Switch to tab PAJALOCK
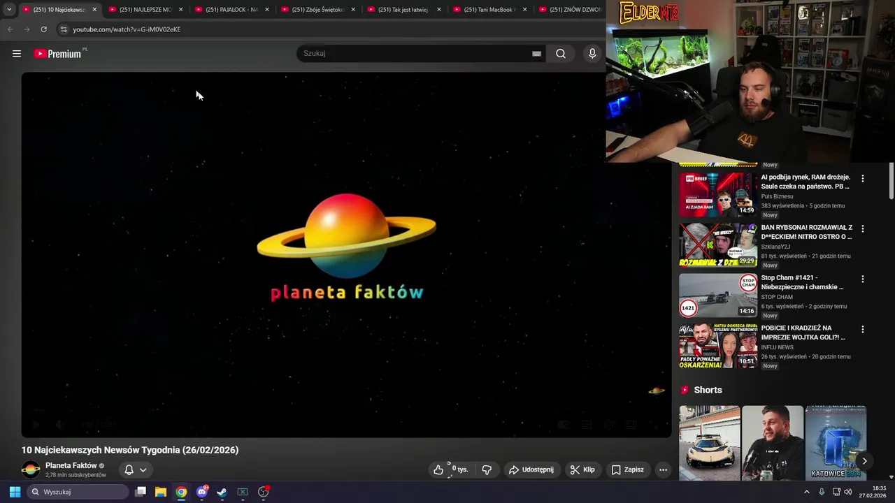Image resolution: width=895 pixels, height=503 pixels. [231, 10]
